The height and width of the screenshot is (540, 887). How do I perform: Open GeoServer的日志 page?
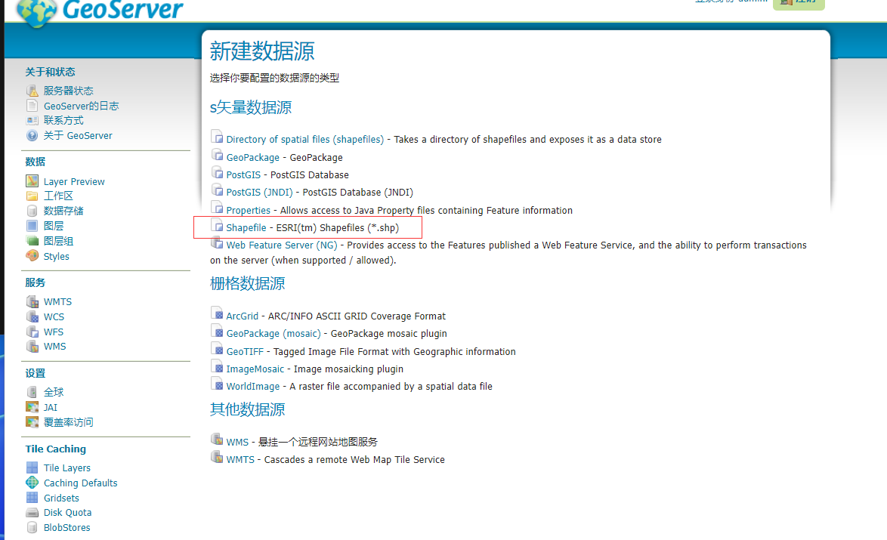[81, 106]
